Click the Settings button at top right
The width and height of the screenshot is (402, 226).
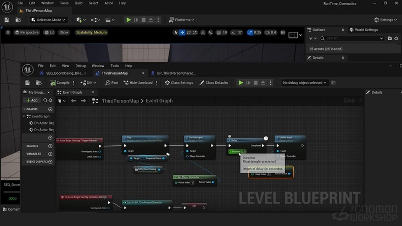[x=386, y=20]
